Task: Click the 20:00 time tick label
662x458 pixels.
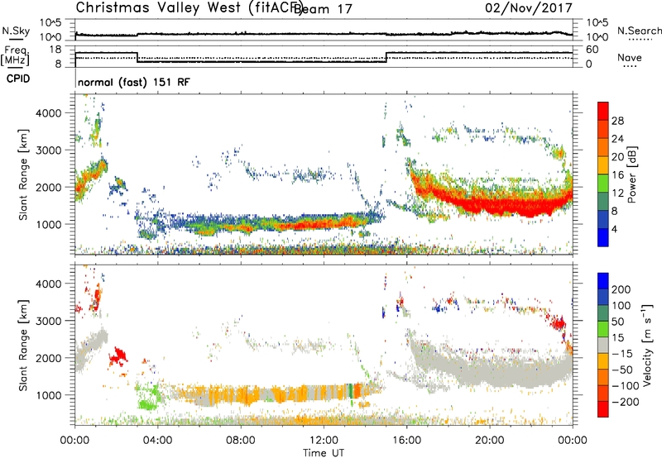Action: coord(489,441)
